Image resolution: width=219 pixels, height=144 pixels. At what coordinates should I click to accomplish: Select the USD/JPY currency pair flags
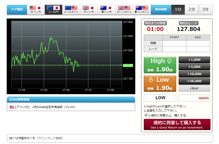36,8
